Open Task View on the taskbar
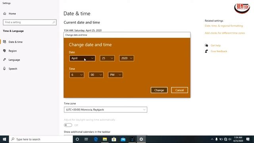Screen dimensions: 254x143 click(86, 139)
